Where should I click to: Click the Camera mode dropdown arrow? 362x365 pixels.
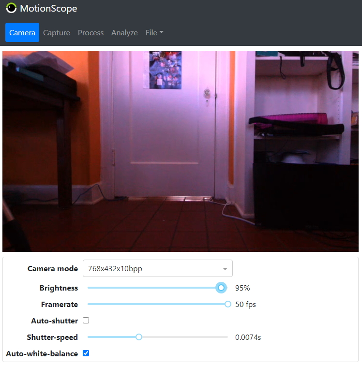coord(225,269)
